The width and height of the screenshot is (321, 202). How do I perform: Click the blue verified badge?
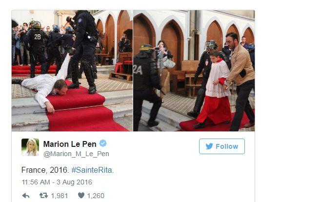click(x=103, y=143)
